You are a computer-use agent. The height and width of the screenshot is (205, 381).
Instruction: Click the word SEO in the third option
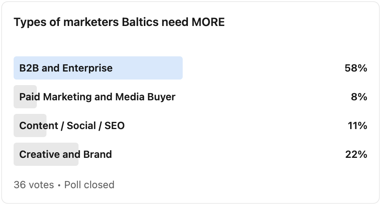pyautogui.click(x=115, y=125)
